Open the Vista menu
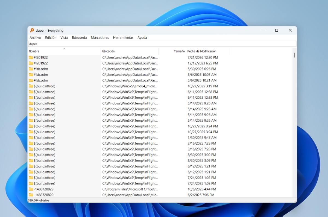 coord(64,38)
